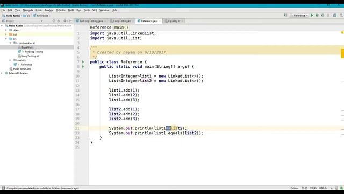Open the Run menu

tap(79, 10)
